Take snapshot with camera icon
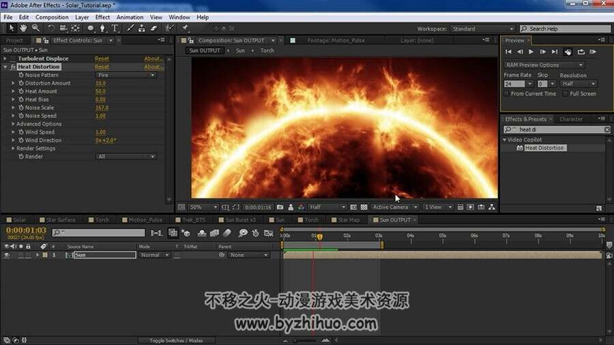Viewport: 614px width, 345px height. click(280, 207)
